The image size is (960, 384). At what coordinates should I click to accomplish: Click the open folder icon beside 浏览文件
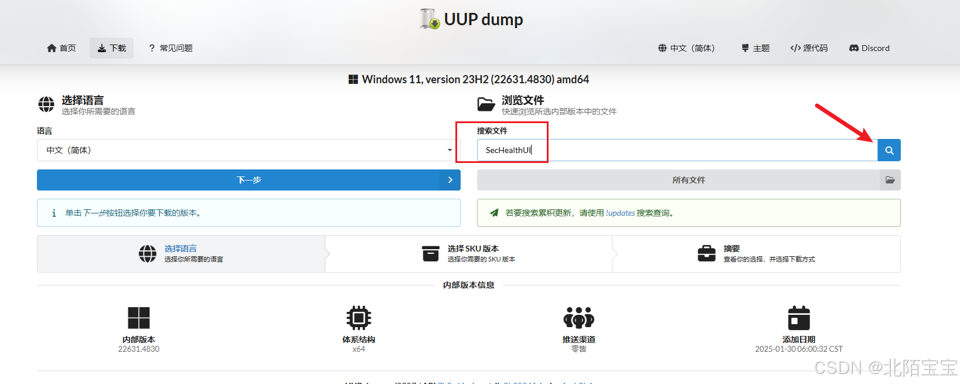486,104
